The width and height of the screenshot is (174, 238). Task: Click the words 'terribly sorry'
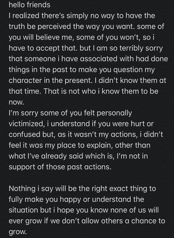point(141,48)
